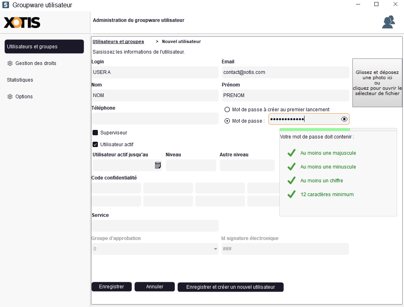Uncheck the Utilisateur actif checkbox
This screenshot has width=404, height=307.
pos(95,145)
